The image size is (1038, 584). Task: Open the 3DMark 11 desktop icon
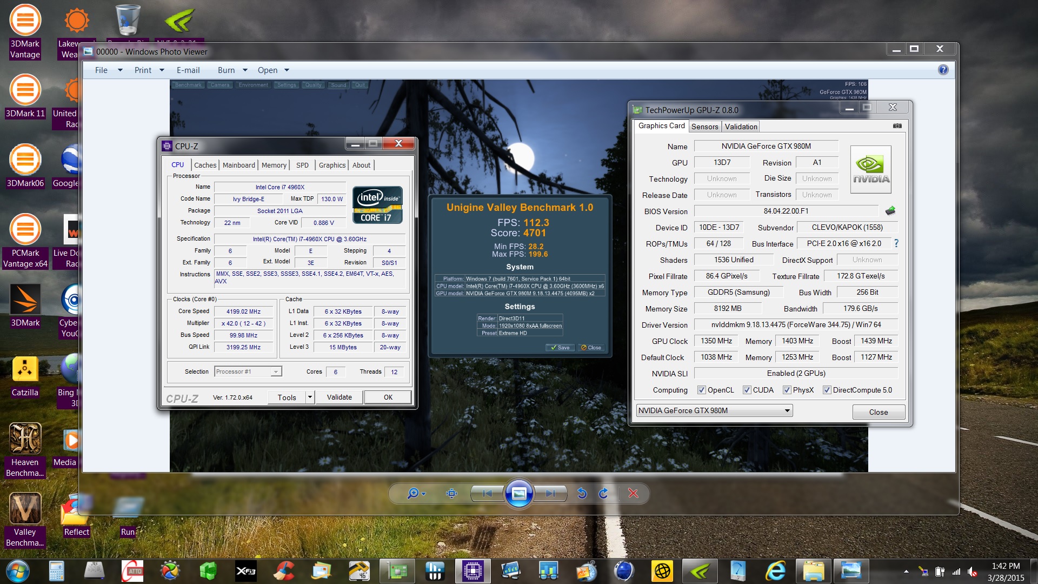tap(25, 96)
